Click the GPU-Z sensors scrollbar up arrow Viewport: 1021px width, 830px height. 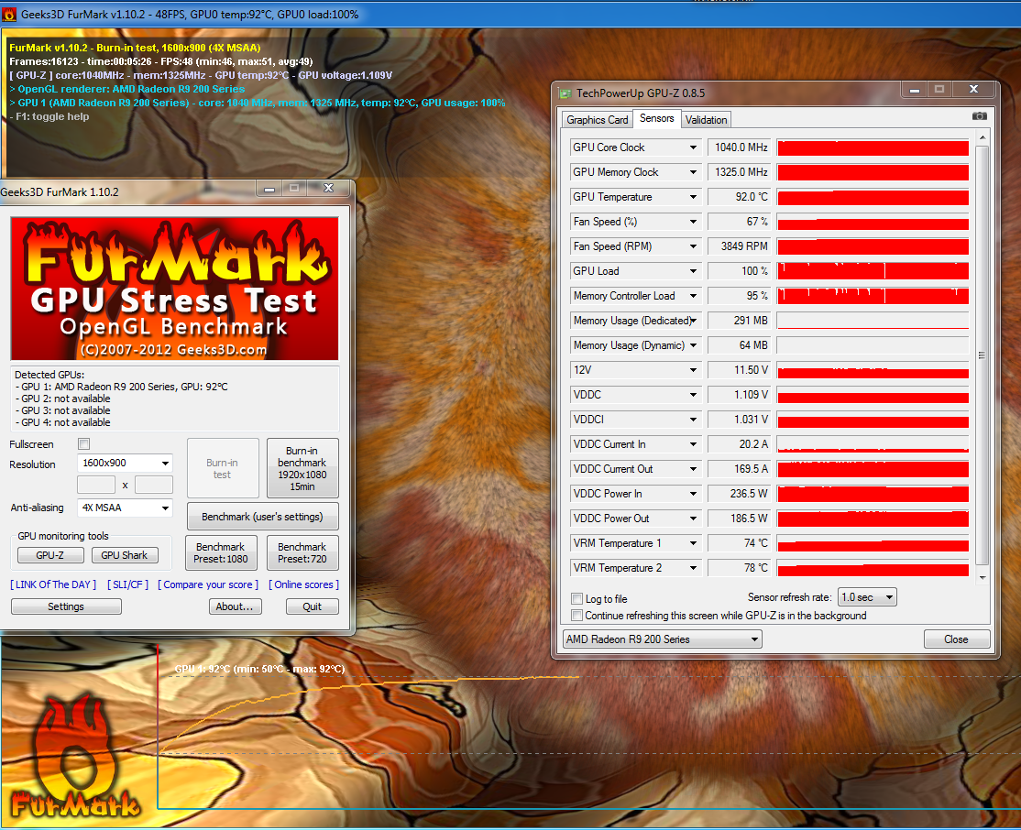coord(982,138)
